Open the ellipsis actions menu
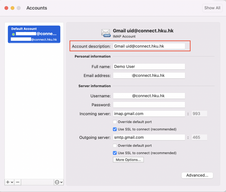 pyautogui.click(x=59, y=182)
